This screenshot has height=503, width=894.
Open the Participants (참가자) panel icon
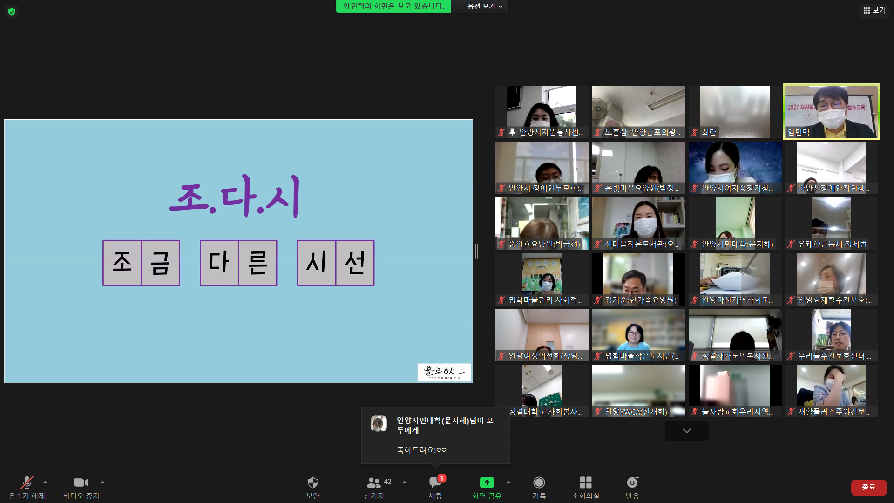[x=374, y=483]
